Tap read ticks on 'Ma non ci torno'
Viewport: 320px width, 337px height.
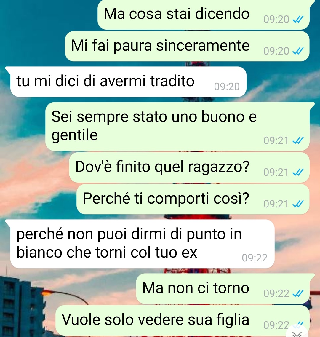click(298, 293)
